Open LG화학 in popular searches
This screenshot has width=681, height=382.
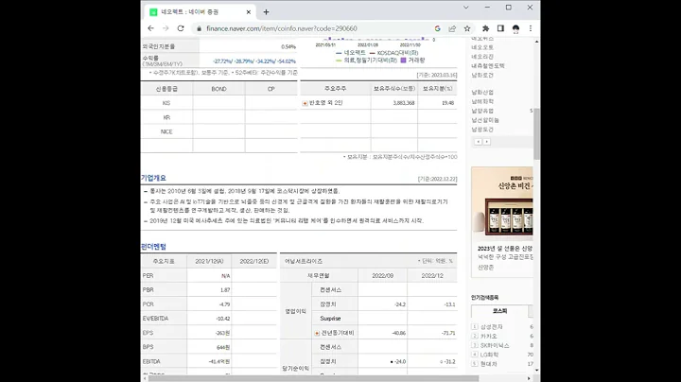tap(489, 355)
